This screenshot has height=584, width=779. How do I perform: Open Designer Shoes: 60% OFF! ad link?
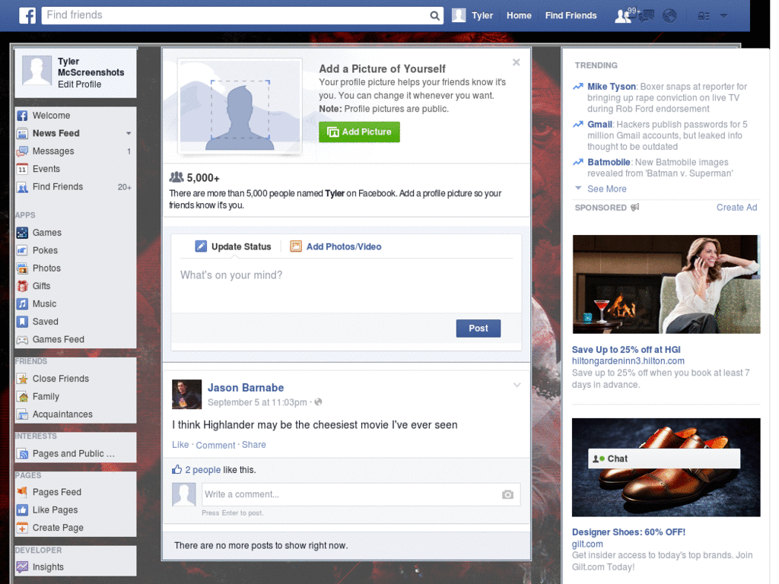coord(628,532)
